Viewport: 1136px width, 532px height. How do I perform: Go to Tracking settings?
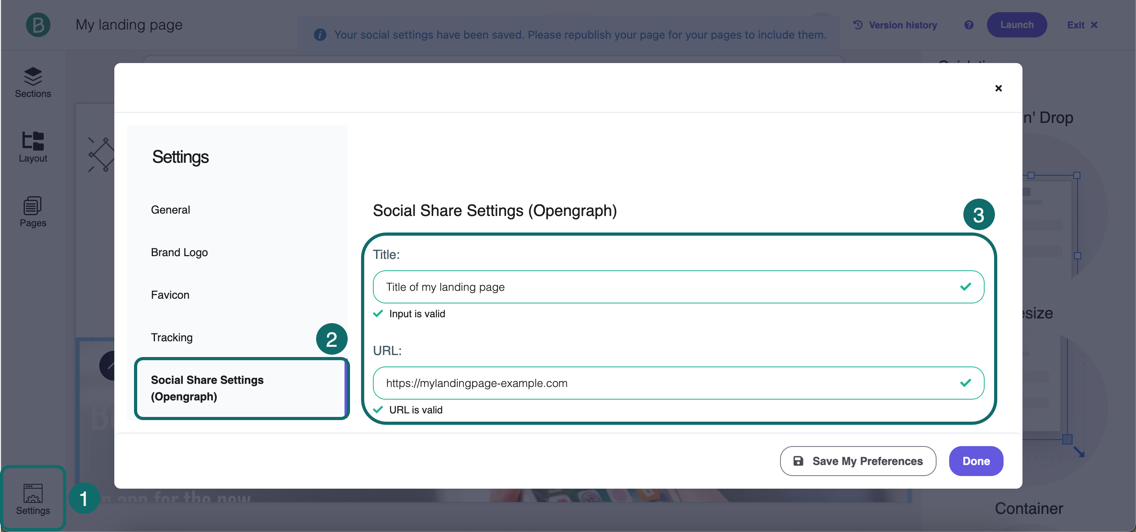click(171, 337)
